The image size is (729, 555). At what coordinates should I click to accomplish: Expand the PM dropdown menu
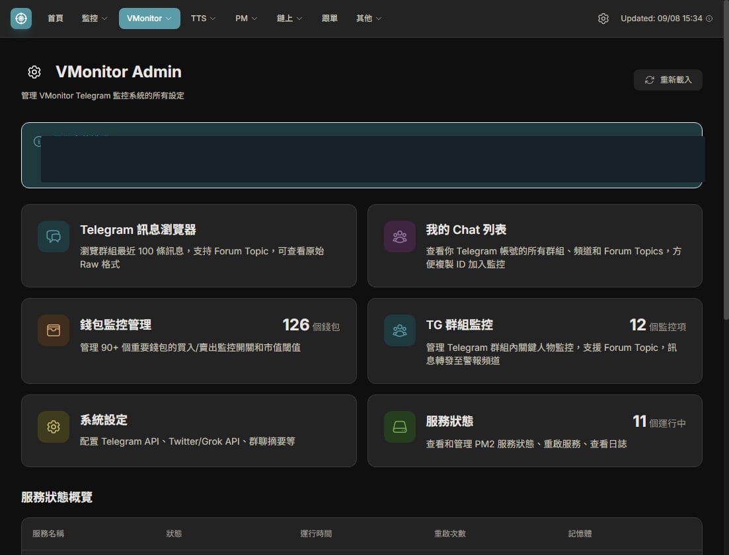(x=246, y=18)
